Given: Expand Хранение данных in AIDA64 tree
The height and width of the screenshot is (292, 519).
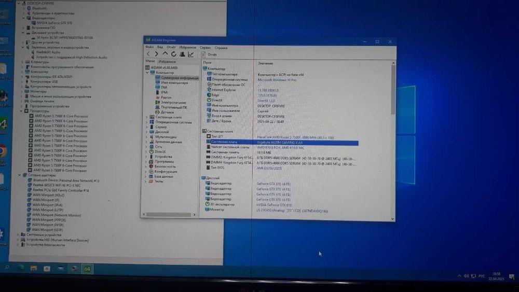Looking at the screenshot, I should pos(147,142).
